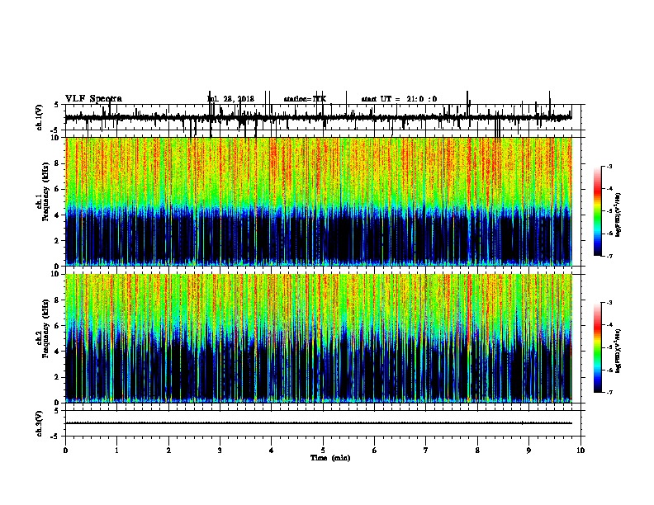Click the "10" label ending the time axis
The height and width of the screenshot is (505, 654).
click(x=581, y=451)
